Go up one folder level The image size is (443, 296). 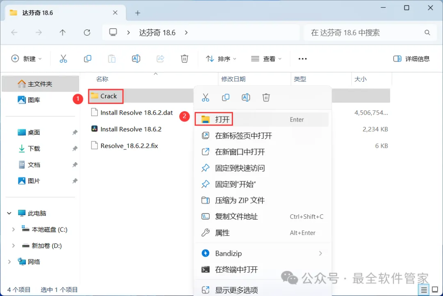point(63,32)
